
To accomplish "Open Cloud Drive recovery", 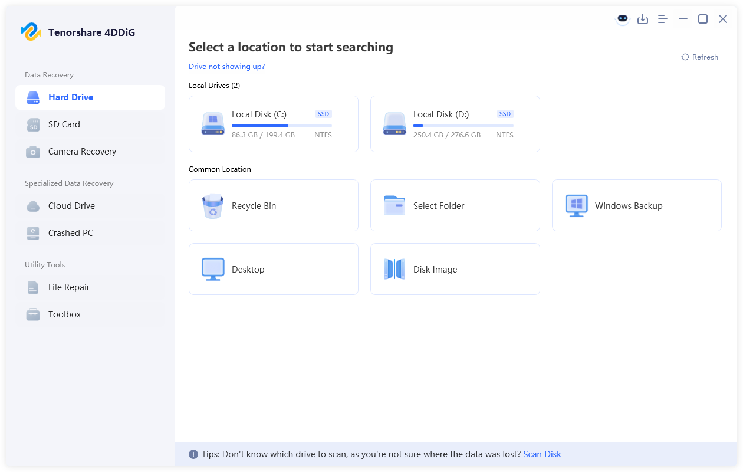I will (71, 206).
